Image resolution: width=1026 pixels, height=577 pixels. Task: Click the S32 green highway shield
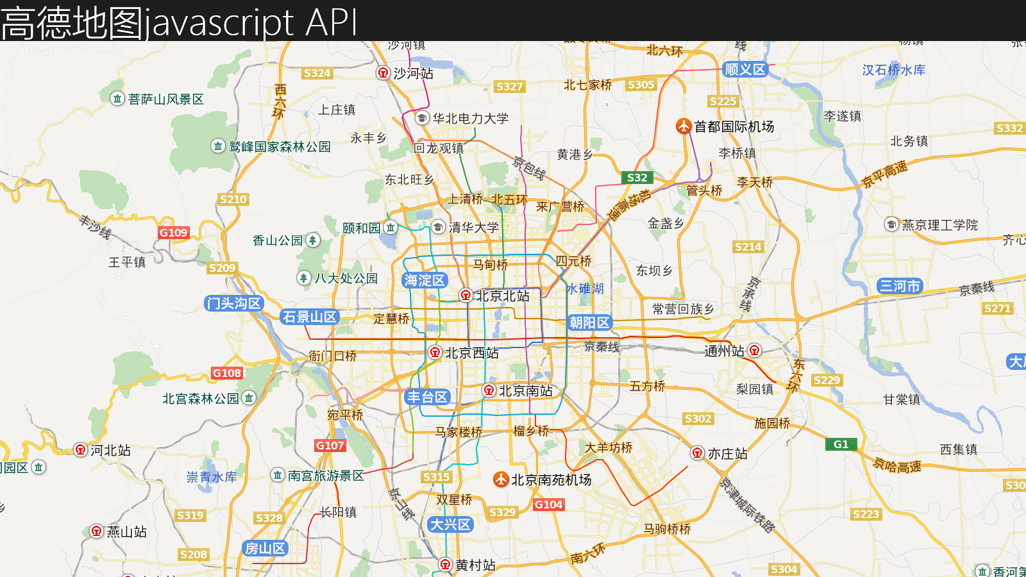click(x=637, y=178)
